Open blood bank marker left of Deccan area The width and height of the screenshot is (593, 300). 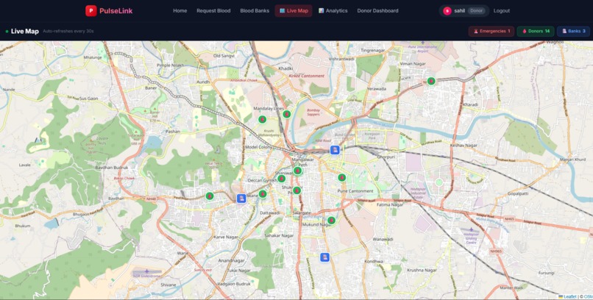coord(241,199)
